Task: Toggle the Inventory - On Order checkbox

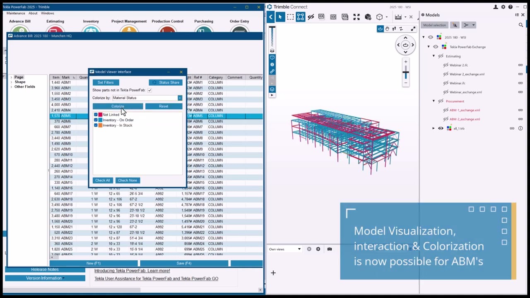Action: point(96,120)
